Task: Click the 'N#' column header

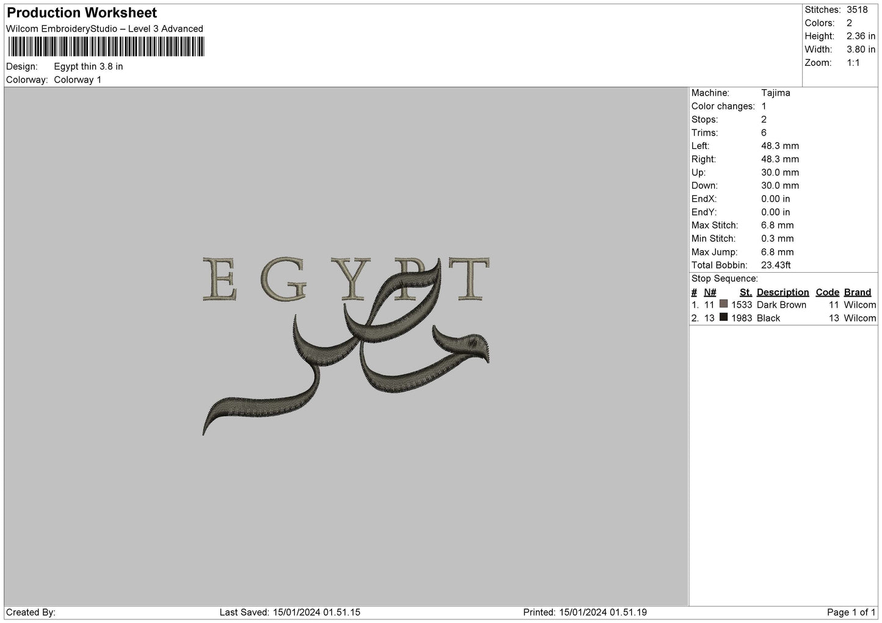Action: [710, 292]
